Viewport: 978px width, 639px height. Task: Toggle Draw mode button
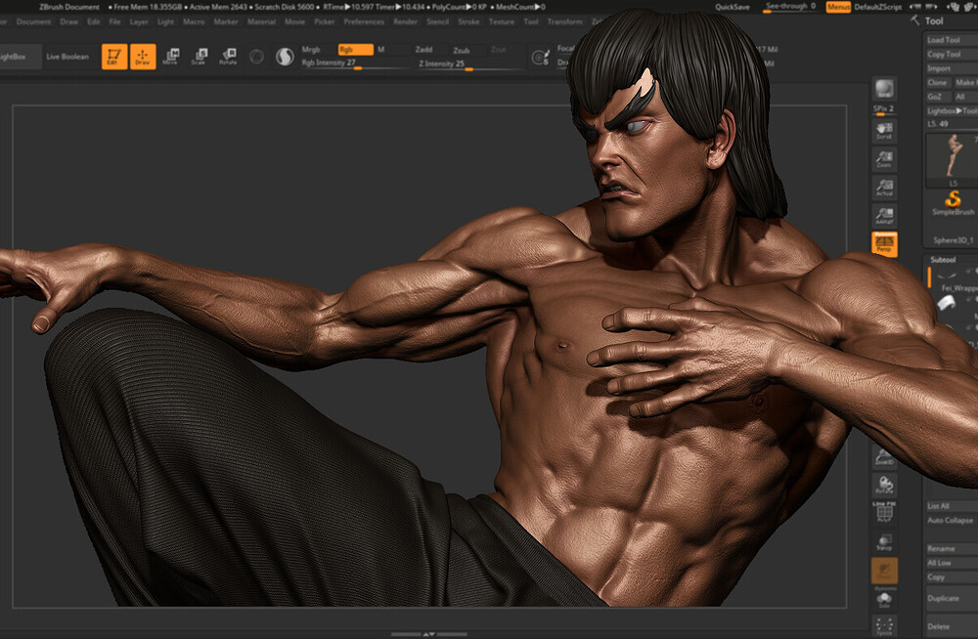(143, 57)
